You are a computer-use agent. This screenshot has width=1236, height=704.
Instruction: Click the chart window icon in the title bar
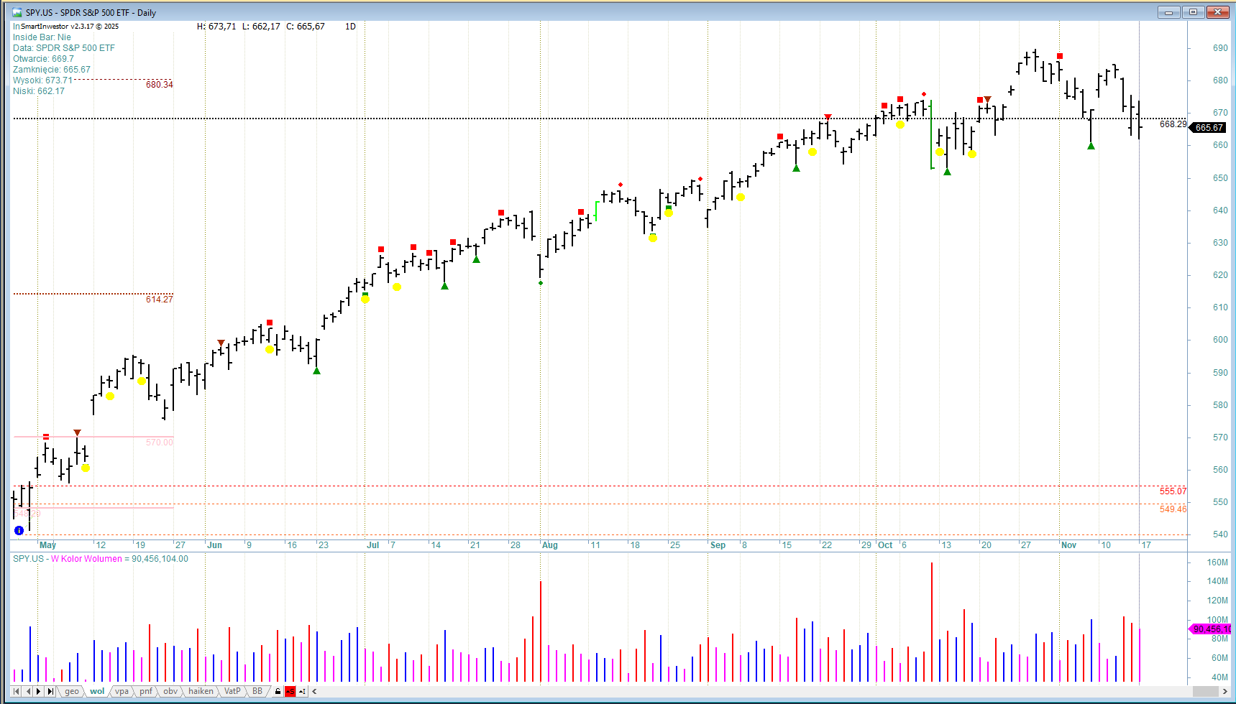click(17, 12)
